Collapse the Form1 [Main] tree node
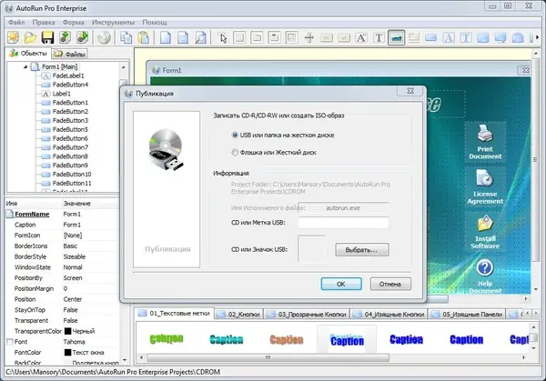The height and width of the screenshot is (381, 546). point(25,66)
